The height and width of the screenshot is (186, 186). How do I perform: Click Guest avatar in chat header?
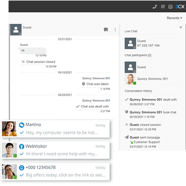[16, 30]
